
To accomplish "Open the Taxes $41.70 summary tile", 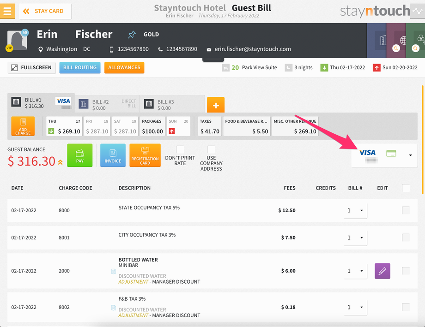I will pos(210,126).
